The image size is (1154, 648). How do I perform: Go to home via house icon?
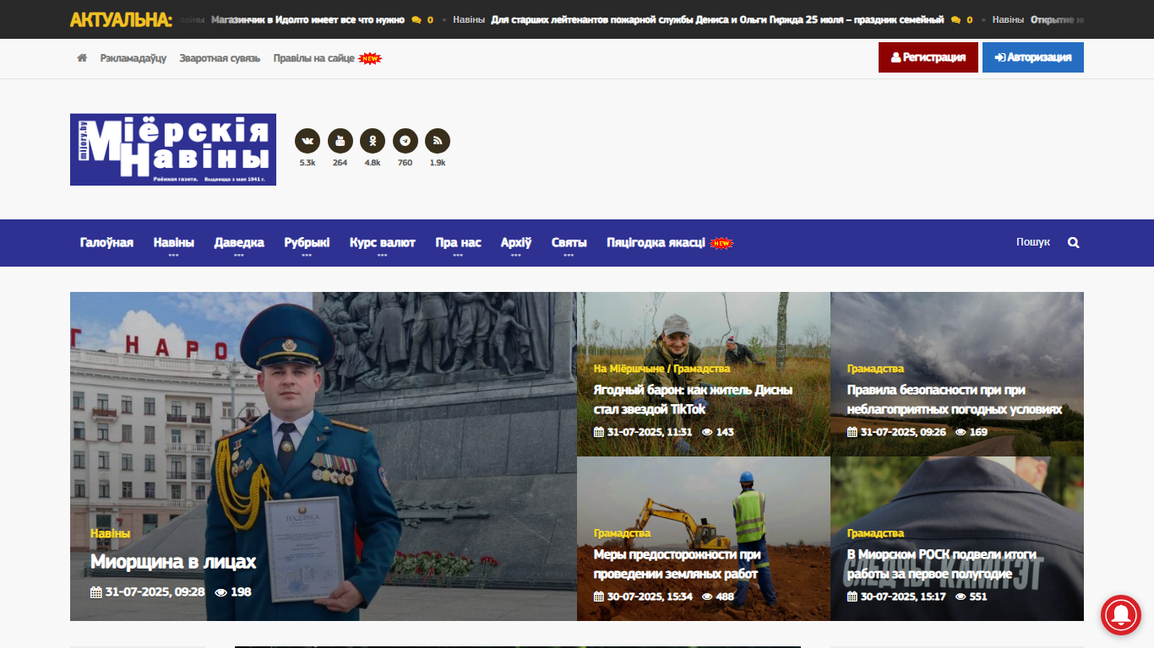82,58
